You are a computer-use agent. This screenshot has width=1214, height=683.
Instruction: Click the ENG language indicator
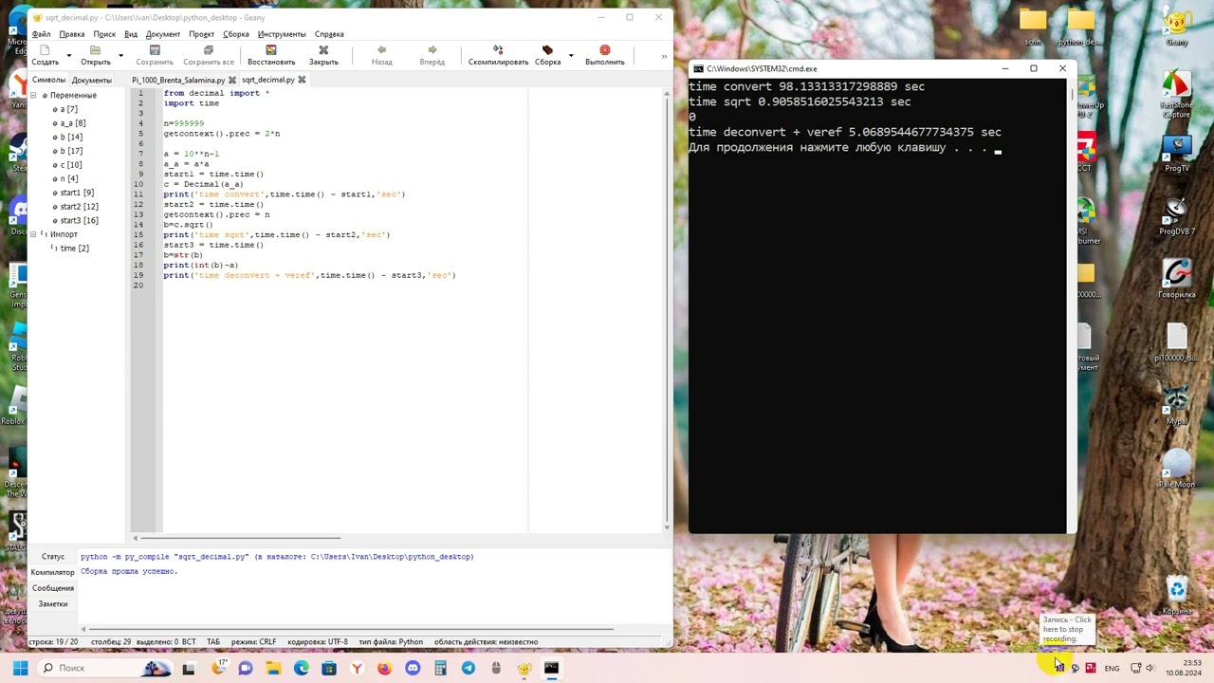[1112, 668]
